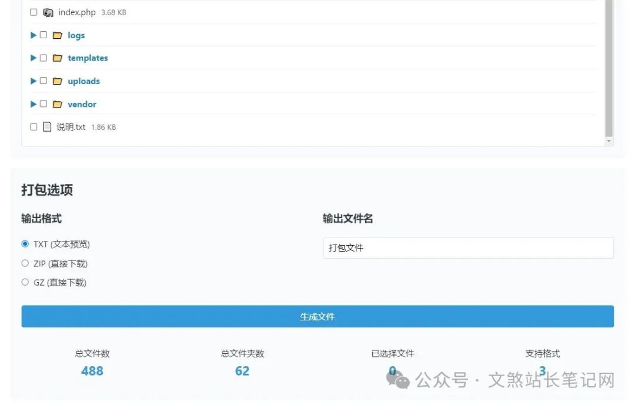Open the logs folder link

click(76, 35)
